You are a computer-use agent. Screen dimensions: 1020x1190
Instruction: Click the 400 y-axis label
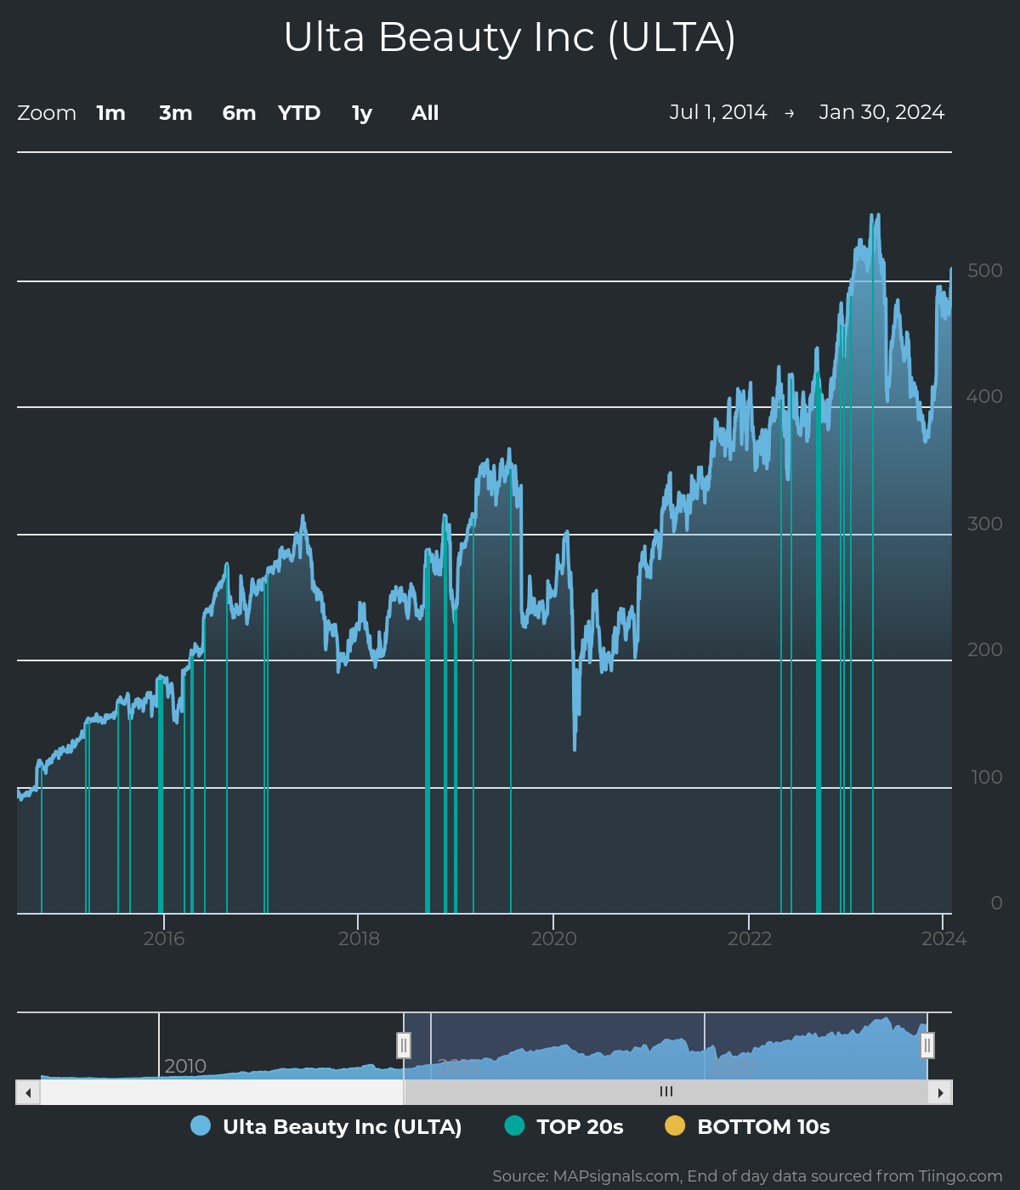[985, 396]
